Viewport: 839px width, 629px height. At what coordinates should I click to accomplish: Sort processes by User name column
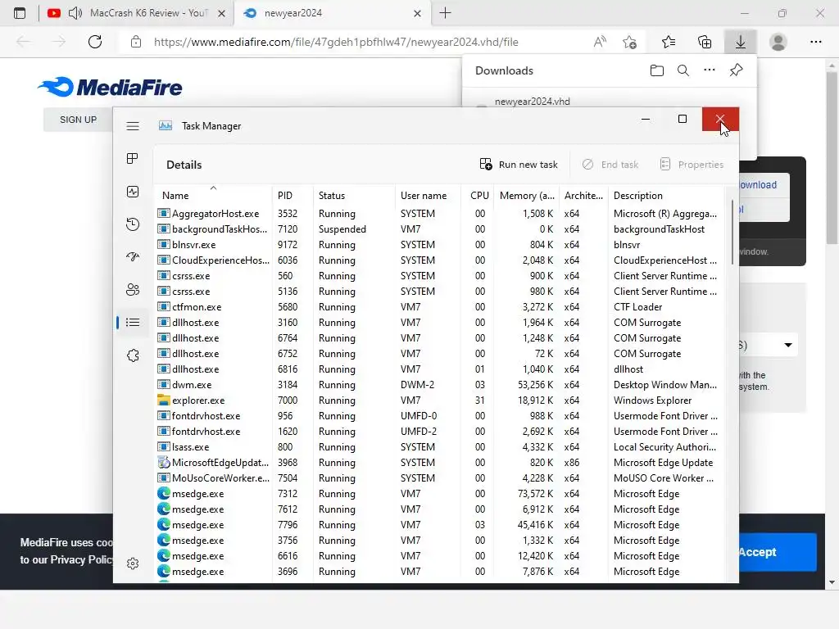[x=428, y=196]
